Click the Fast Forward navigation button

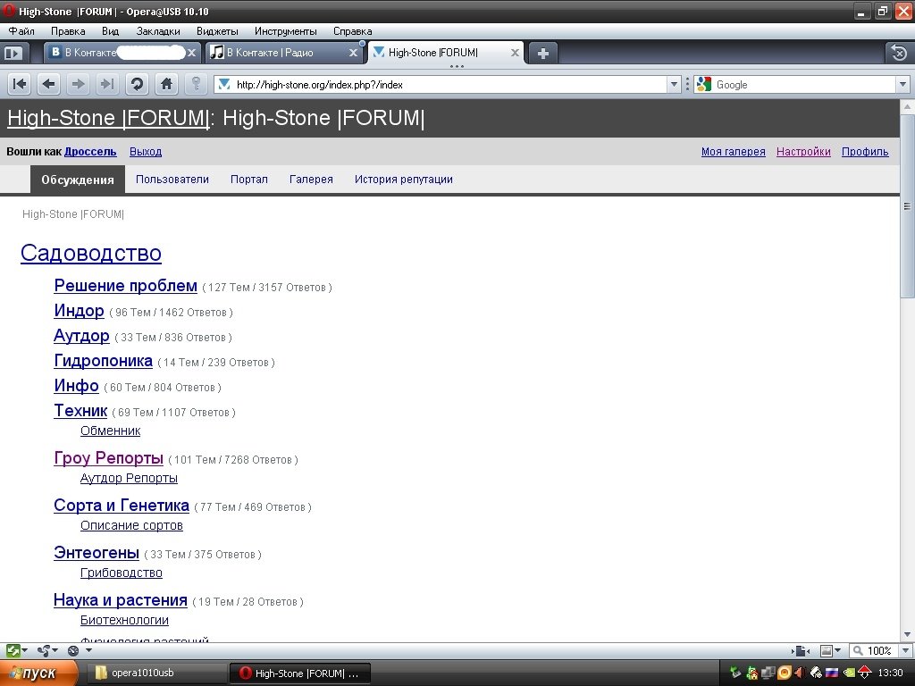(x=107, y=85)
